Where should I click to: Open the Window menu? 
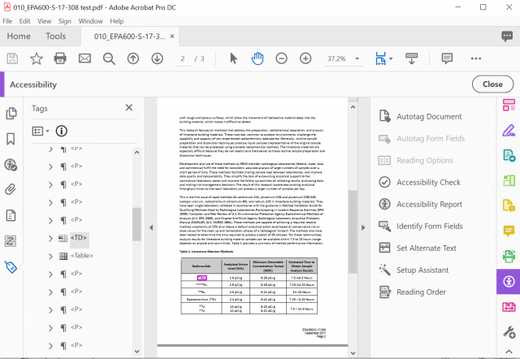pyautogui.click(x=90, y=20)
